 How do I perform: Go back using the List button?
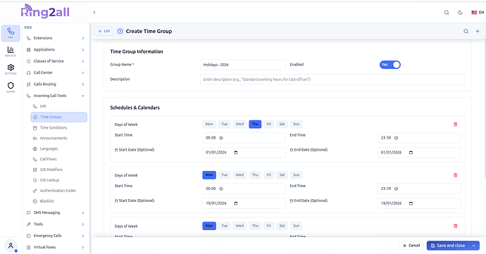(x=104, y=31)
